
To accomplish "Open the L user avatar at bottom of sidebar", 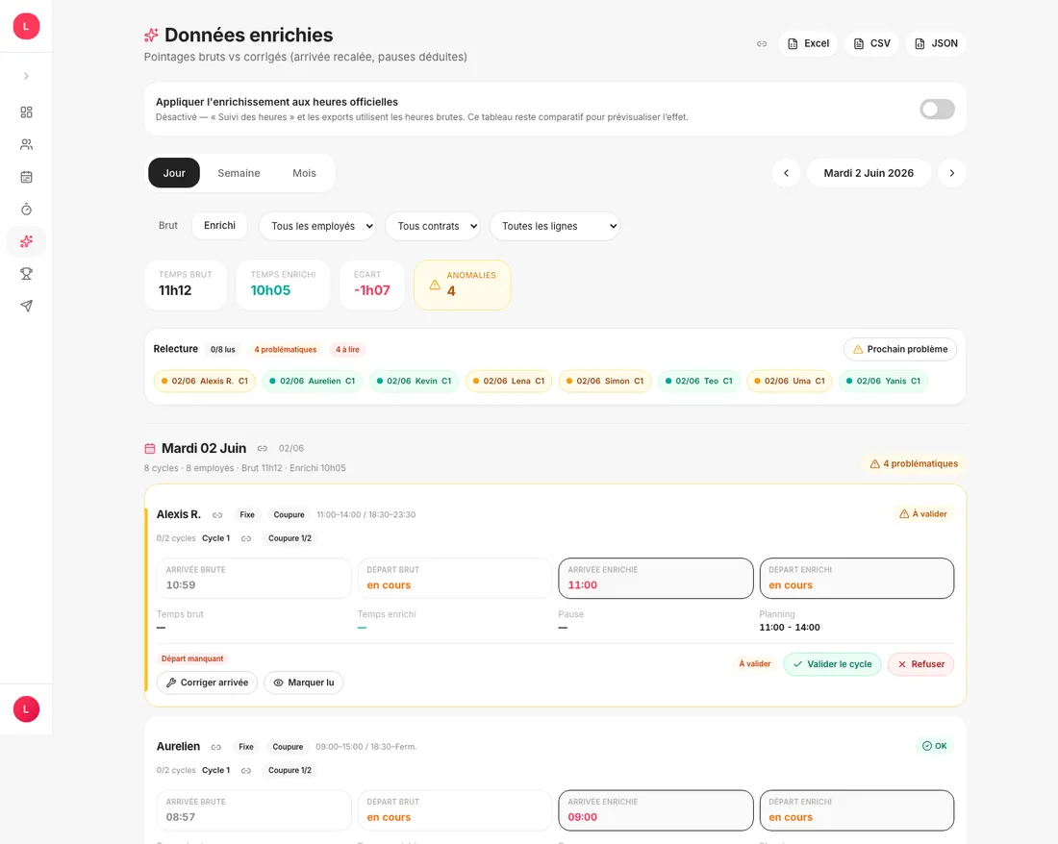I will 26,709.
